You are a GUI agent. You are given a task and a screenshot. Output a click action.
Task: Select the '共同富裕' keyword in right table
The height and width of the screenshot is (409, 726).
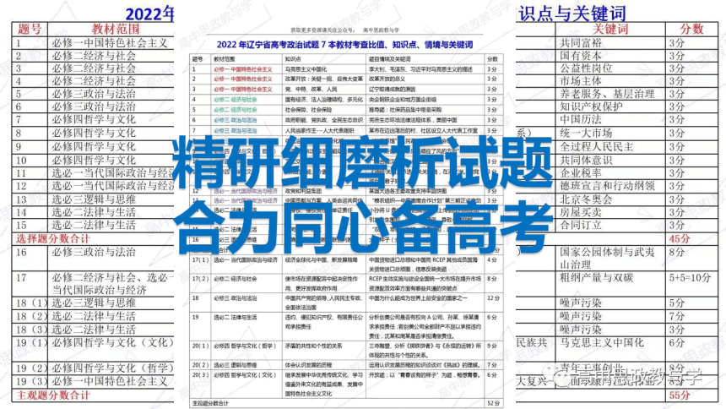[581, 43]
